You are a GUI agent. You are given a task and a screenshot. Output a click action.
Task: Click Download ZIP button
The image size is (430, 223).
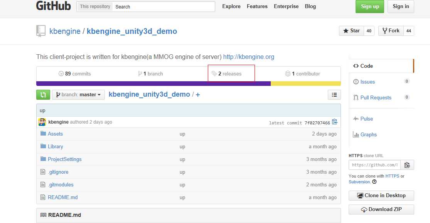(x=381, y=210)
